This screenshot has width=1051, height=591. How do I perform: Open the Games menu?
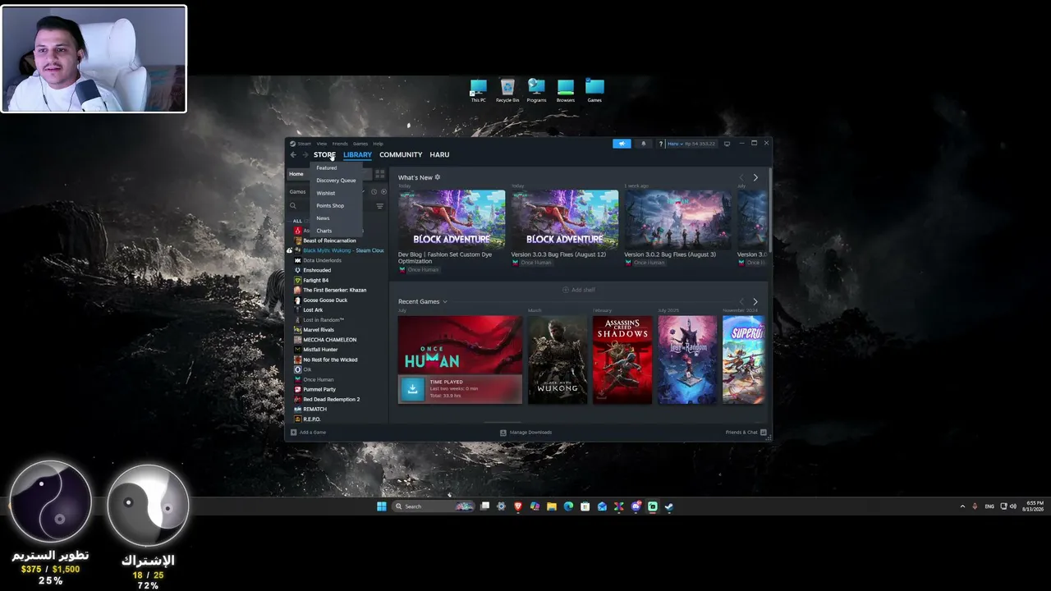[360, 144]
